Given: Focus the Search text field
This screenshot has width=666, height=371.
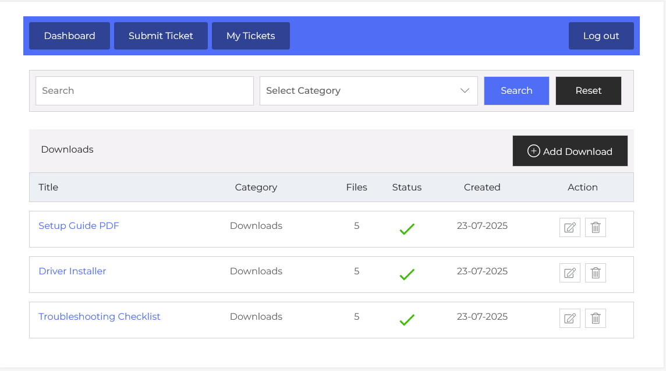Looking at the screenshot, I should (x=144, y=91).
